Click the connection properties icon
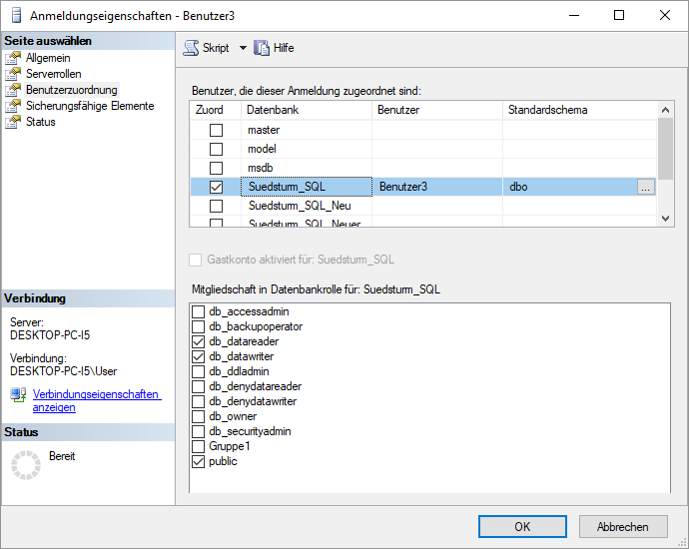This screenshot has height=549, width=689. (18, 395)
